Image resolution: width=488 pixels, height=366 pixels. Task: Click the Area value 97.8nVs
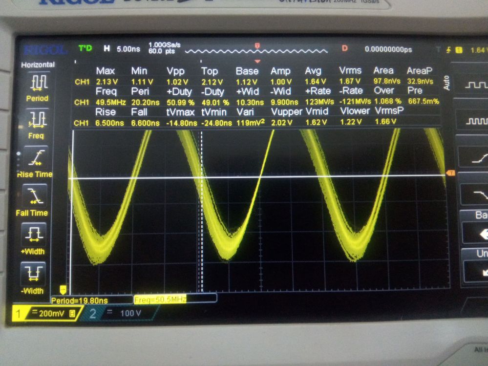coord(387,81)
